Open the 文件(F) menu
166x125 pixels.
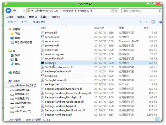pos(10,17)
